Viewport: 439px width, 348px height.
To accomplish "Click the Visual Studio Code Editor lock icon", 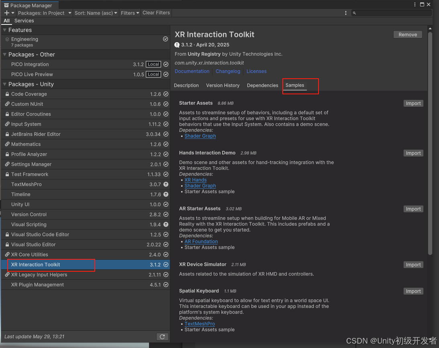I will tap(7, 234).
